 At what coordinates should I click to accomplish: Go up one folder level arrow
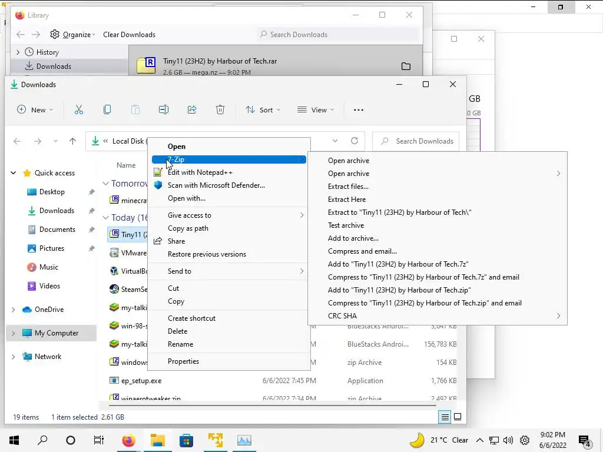tap(72, 141)
